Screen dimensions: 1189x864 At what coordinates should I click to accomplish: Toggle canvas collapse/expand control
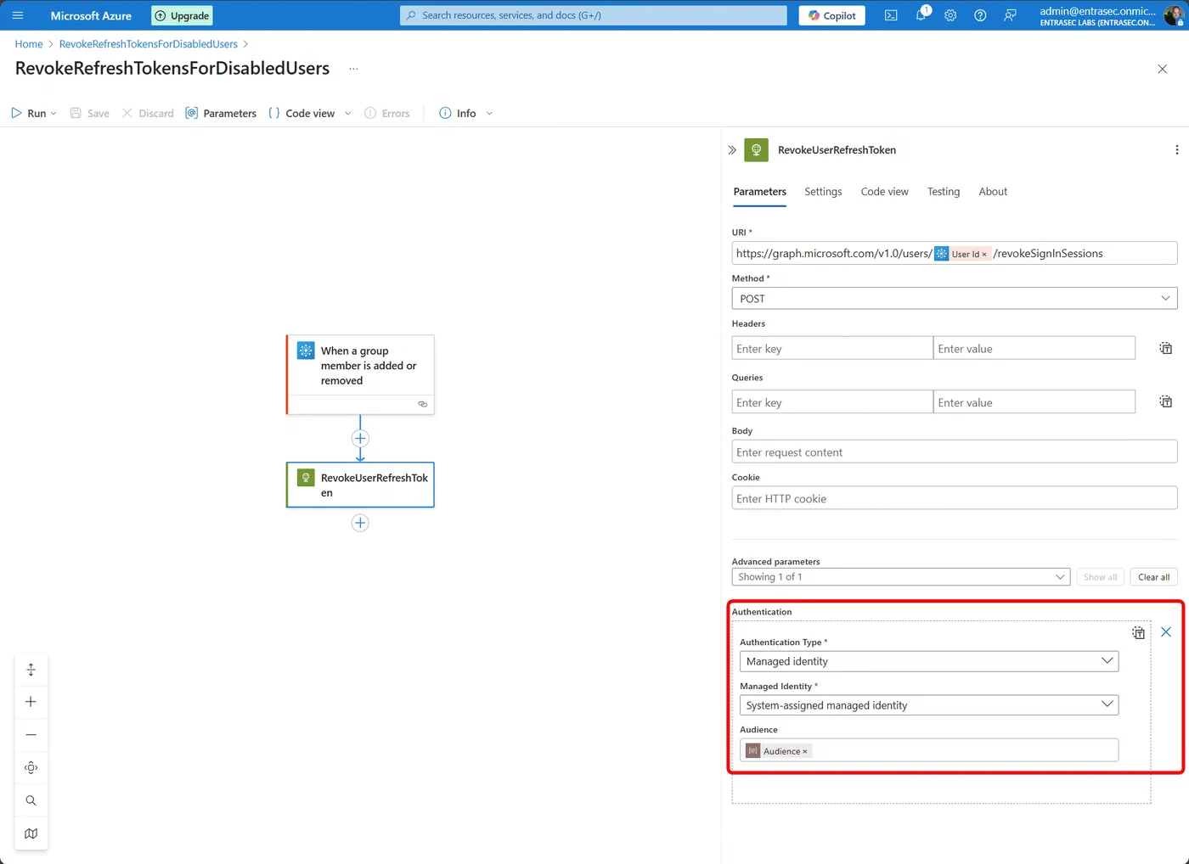pyautogui.click(x=31, y=670)
